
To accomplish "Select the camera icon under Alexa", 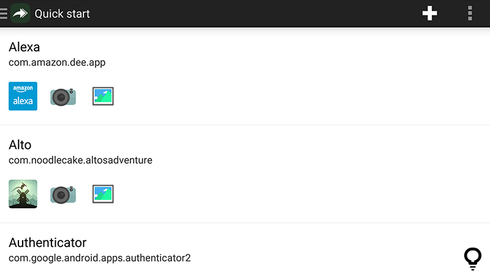I will 63,97.
